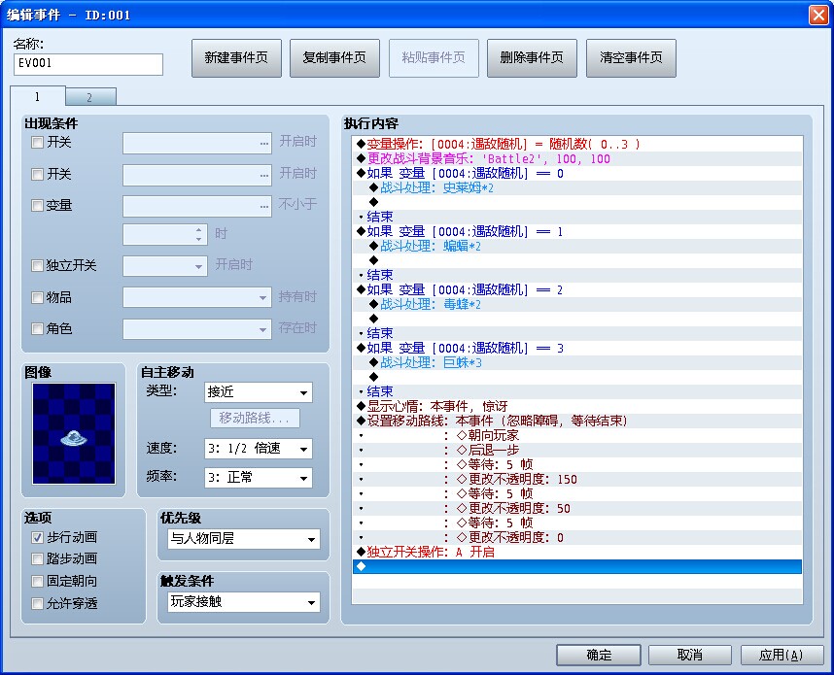Select the 如果 变量 == 2 line
Image resolution: width=834 pixels, height=675 pixels.
click(x=577, y=290)
